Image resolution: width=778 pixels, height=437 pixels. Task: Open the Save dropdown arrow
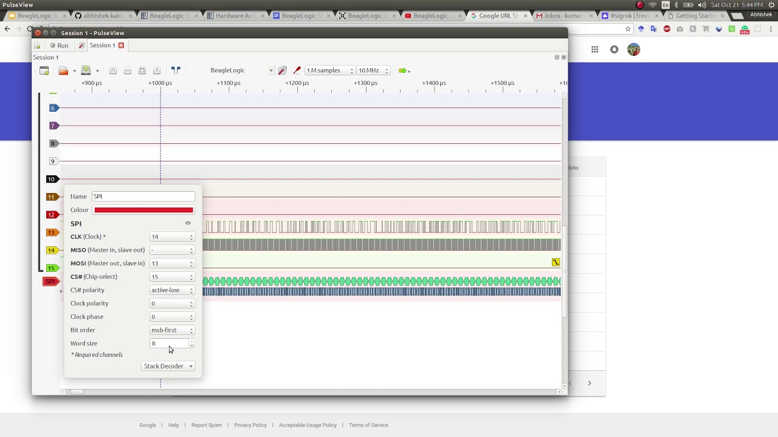pos(97,71)
